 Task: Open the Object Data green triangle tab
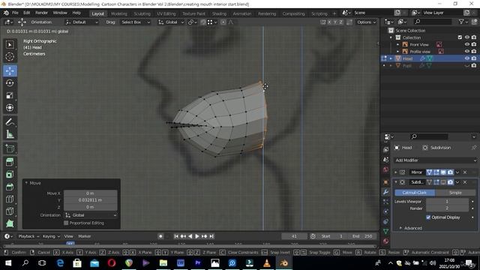(x=385, y=231)
